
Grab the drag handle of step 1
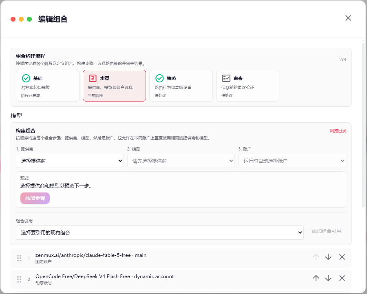click(19, 258)
